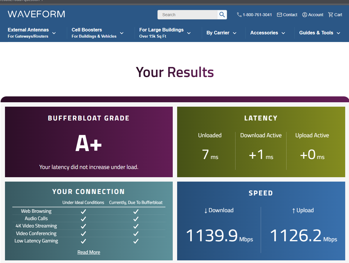Click the Download label with down arrow
This screenshot has height=263, width=349.
[219, 210]
